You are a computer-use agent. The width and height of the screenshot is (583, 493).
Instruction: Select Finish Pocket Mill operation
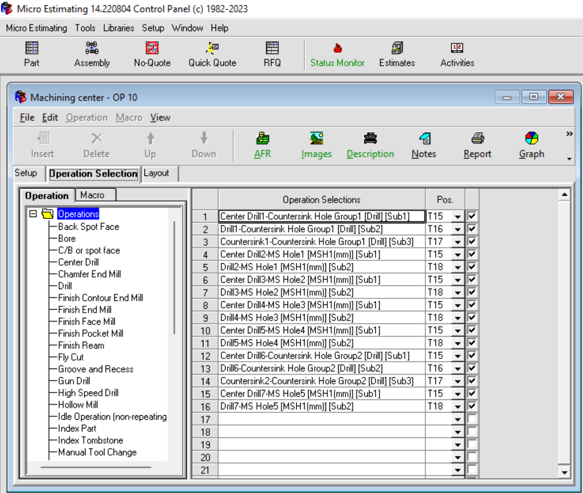91,333
